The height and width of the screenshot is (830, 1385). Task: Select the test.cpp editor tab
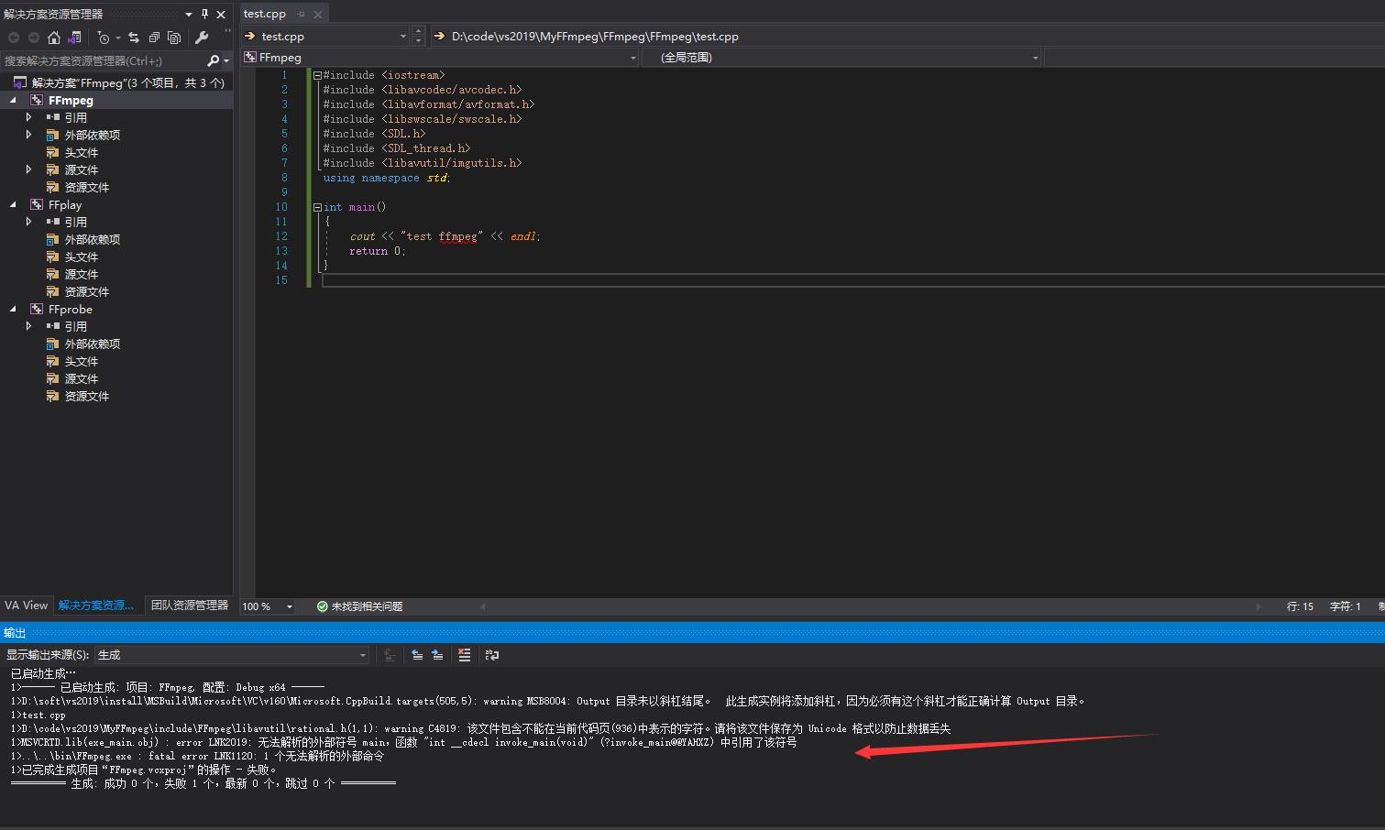(265, 14)
